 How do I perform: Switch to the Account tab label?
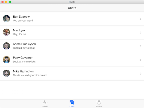pos(99,107)
